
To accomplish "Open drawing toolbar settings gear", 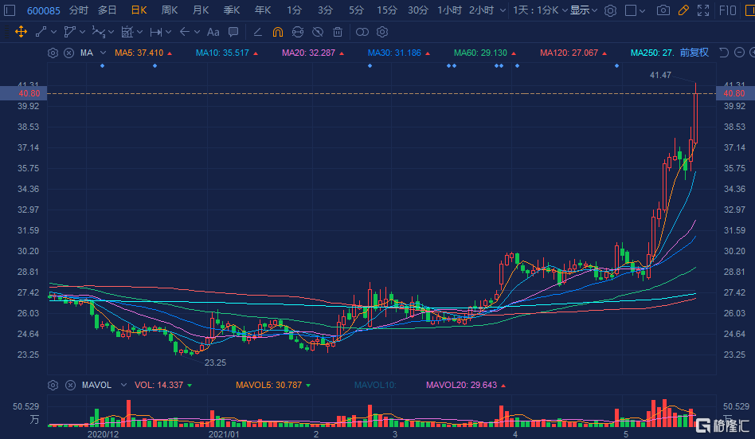I will coord(382,32).
